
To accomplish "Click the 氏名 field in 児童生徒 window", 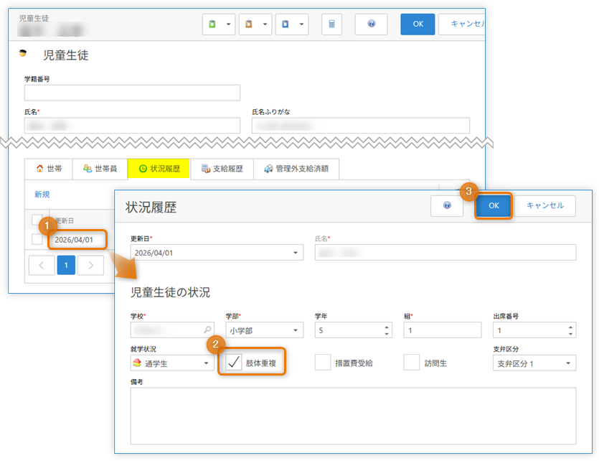I will click(132, 126).
